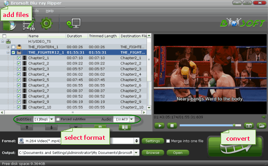Screen dimensions: 268x166
Task: Click the file list vertical scrollbar thumb
Action: (x=149, y=60)
